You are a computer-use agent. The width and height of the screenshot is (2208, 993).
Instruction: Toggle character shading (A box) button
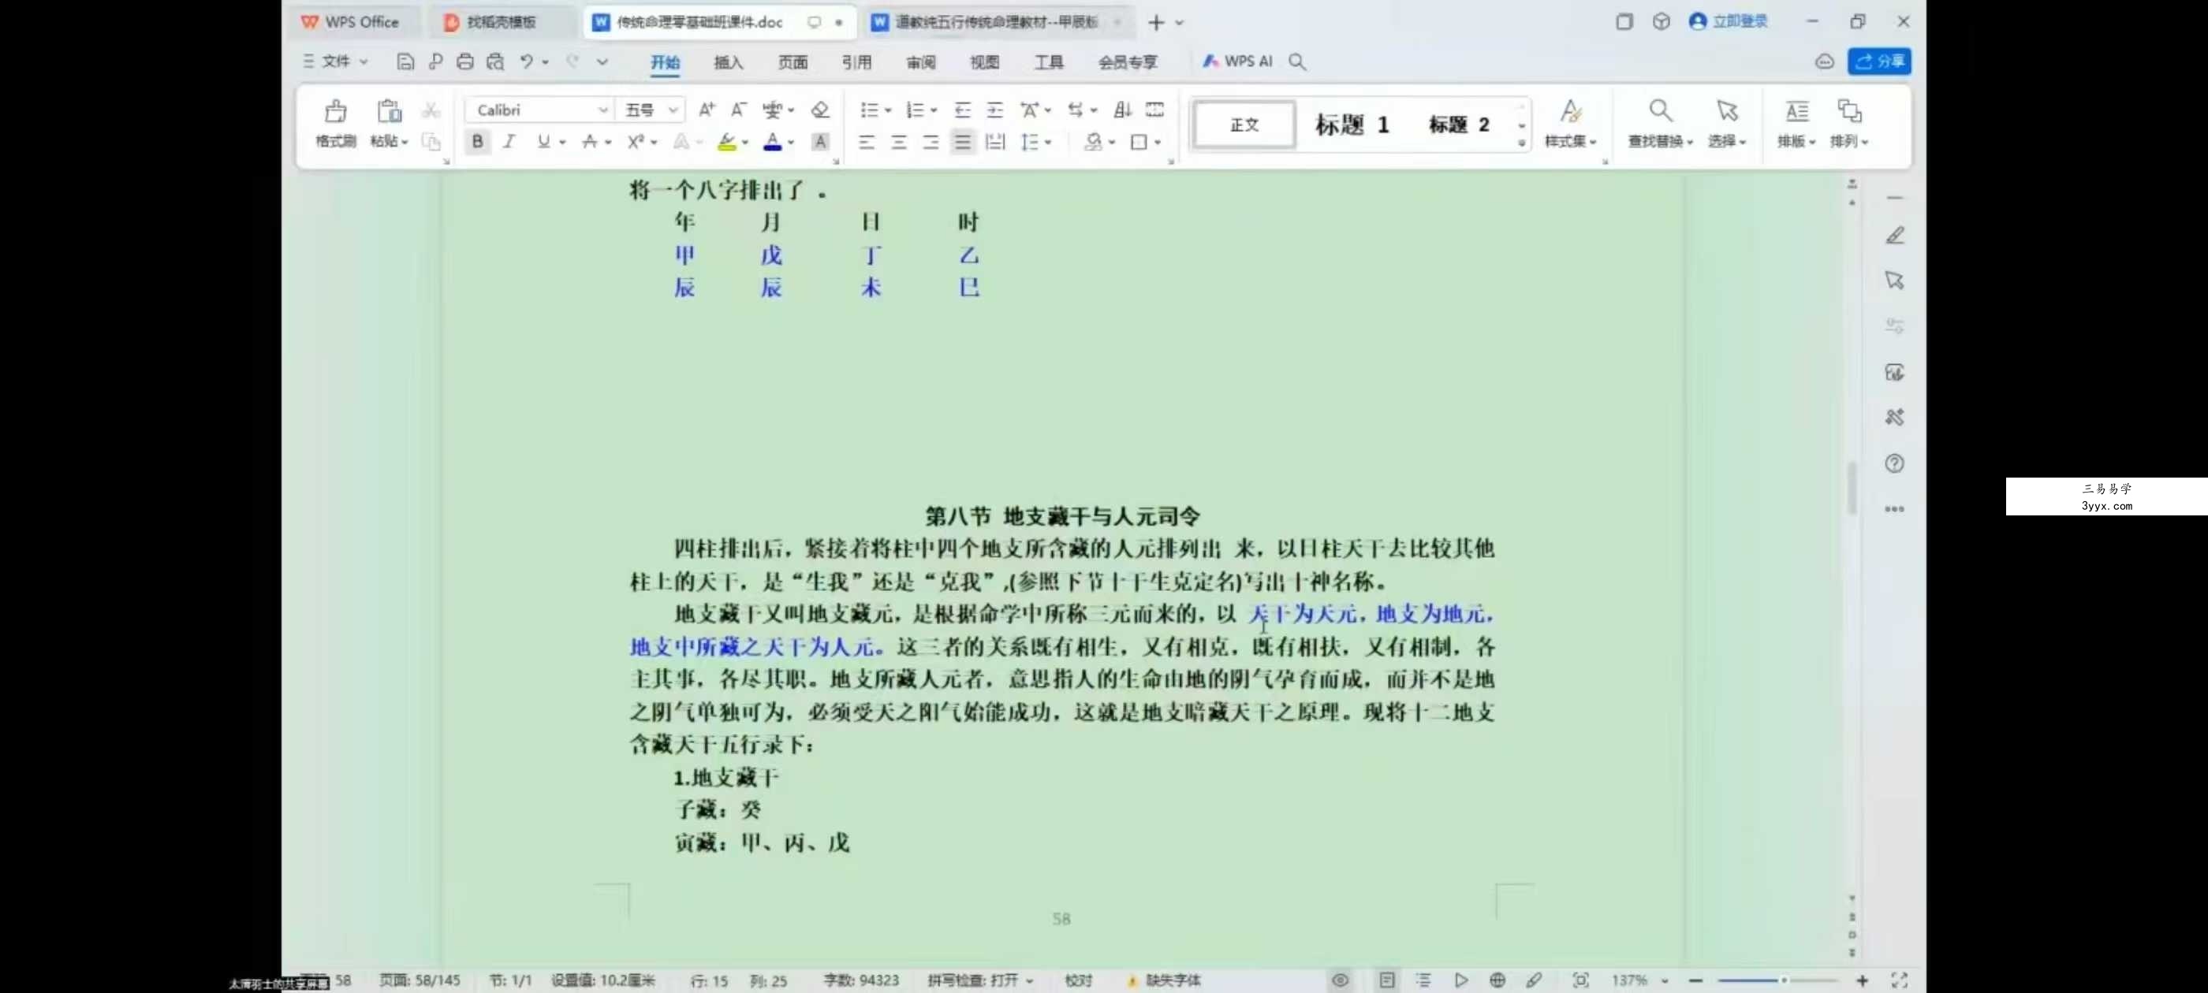820,142
